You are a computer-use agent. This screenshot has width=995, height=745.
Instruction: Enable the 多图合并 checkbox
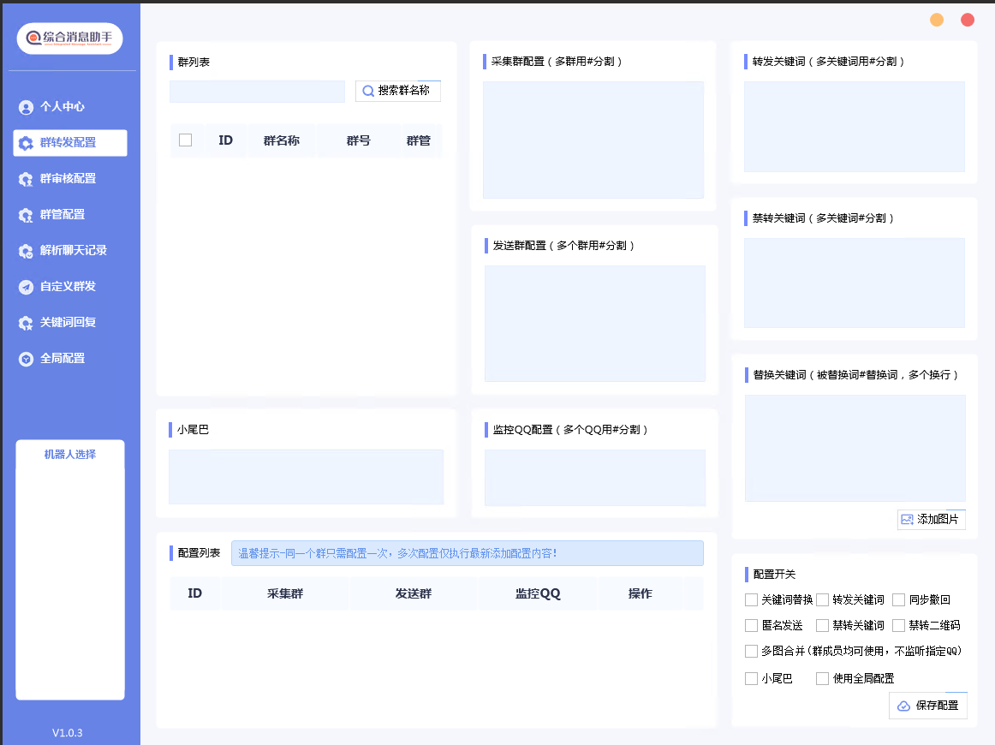[751, 651]
